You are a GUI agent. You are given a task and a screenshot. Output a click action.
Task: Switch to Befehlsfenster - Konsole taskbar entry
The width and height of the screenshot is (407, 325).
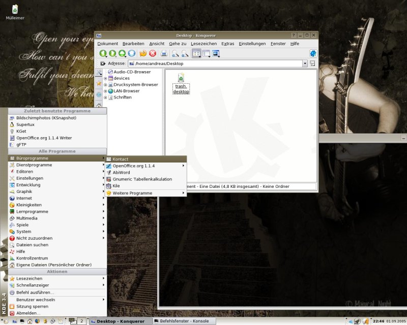pyautogui.click(x=184, y=321)
